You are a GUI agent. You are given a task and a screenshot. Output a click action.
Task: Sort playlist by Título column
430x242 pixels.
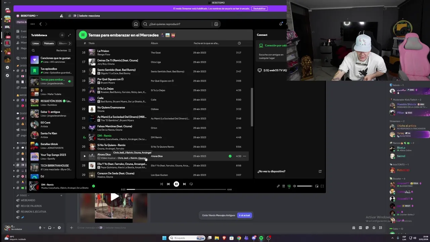point(91,43)
